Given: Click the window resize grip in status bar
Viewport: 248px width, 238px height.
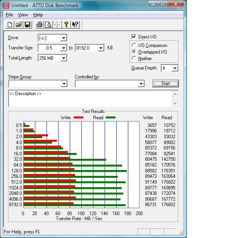Looking at the screenshot, I should click(x=181, y=232).
